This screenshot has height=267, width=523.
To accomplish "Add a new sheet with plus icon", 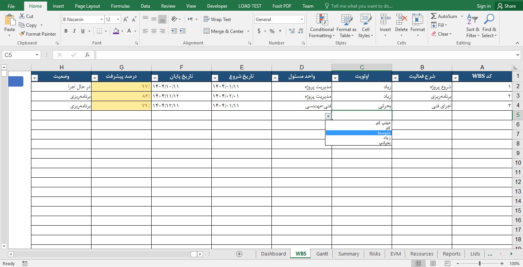I will 239,254.
